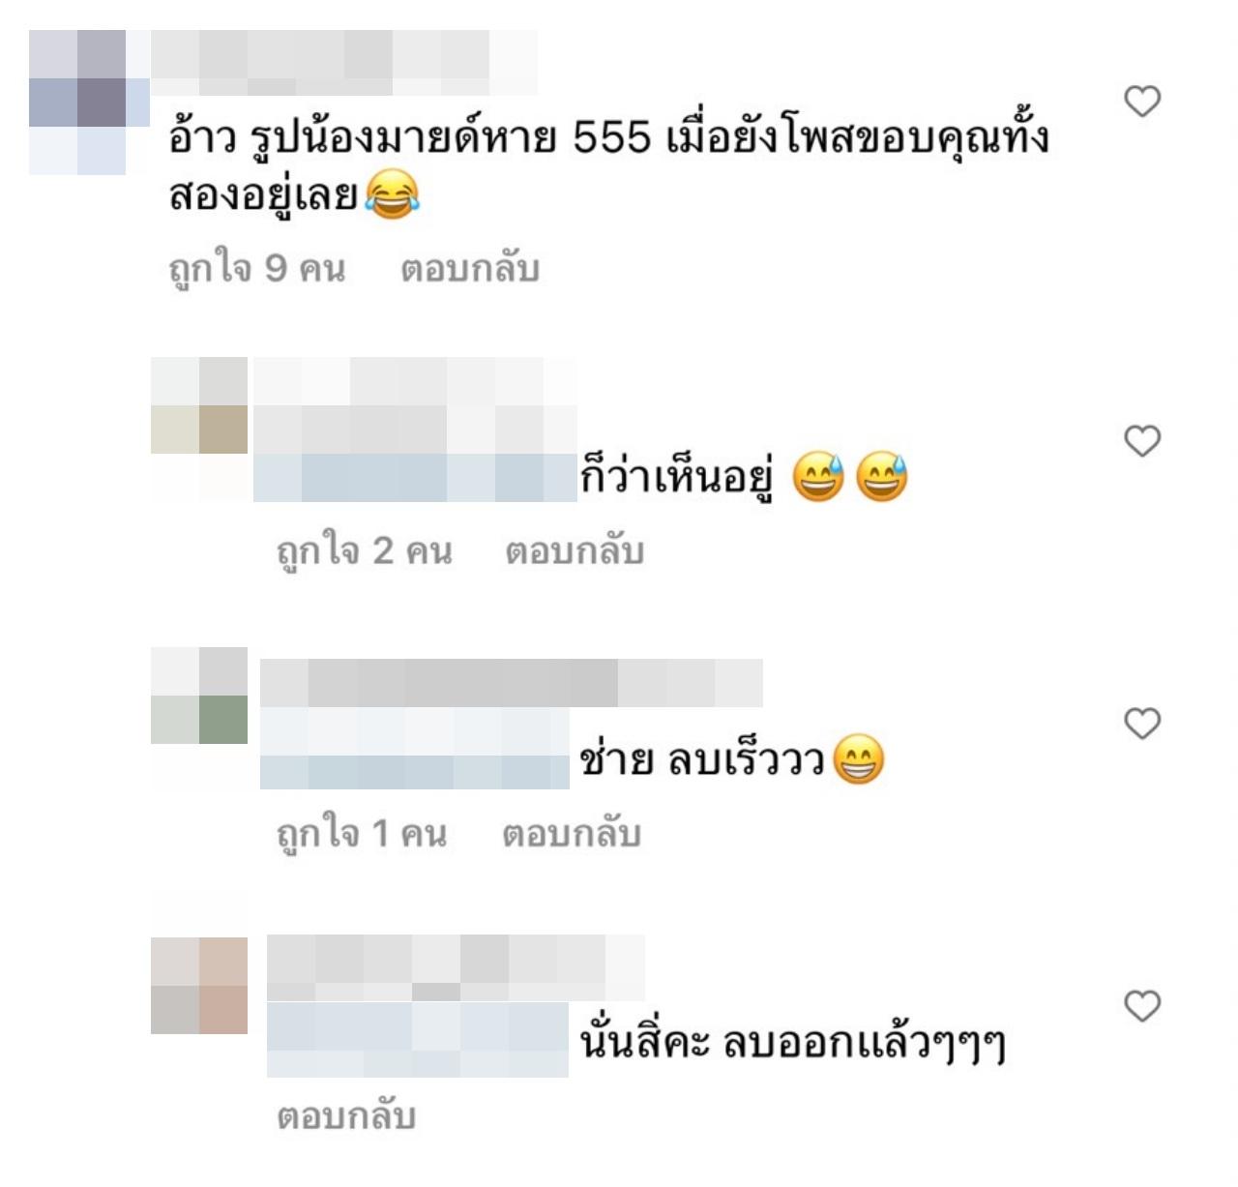1238x1187 pixels.
Task: Like the ช่าย ลบเร็ววว comment
Action: (1142, 723)
